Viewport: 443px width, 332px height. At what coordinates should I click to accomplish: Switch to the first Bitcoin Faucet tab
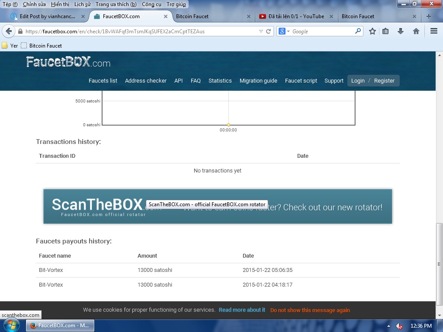click(x=213, y=16)
